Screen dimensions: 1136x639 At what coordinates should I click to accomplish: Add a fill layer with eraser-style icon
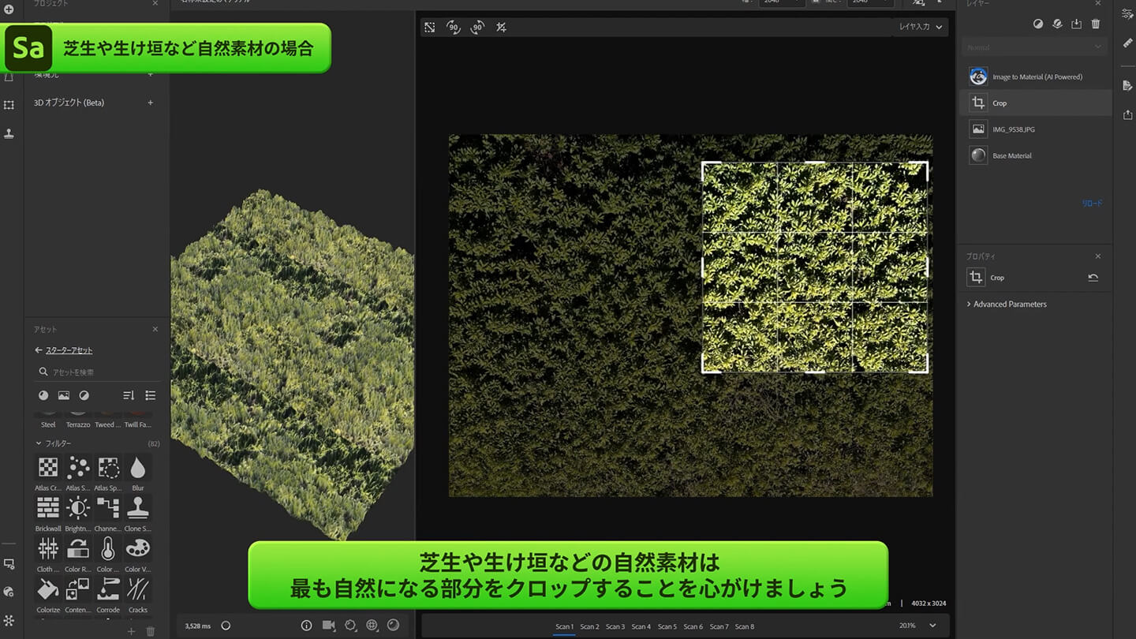1058,24
